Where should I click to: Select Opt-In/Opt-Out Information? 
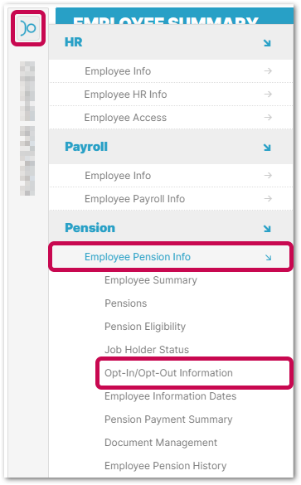168,373
